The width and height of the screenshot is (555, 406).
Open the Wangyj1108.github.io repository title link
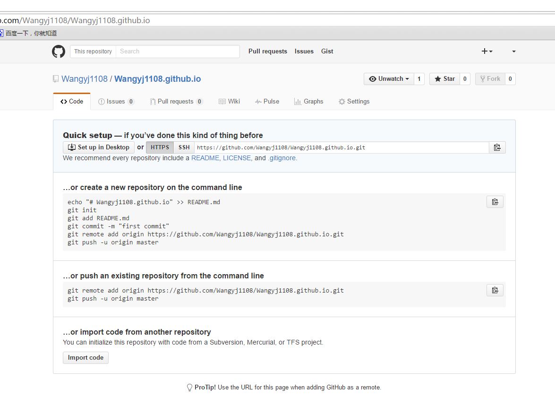point(157,78)
